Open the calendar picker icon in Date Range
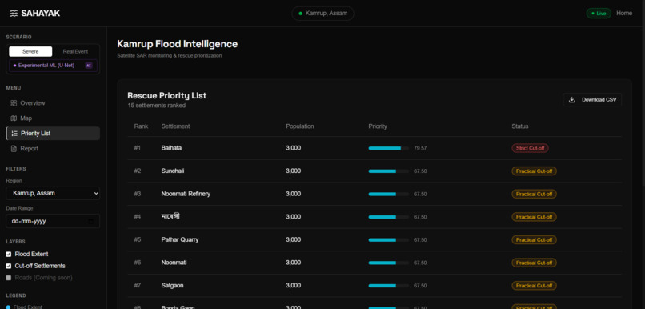 coord(91,221)
